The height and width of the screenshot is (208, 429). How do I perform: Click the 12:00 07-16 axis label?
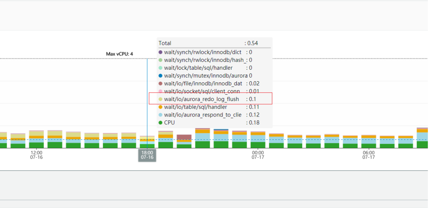[x=36, y=155]
